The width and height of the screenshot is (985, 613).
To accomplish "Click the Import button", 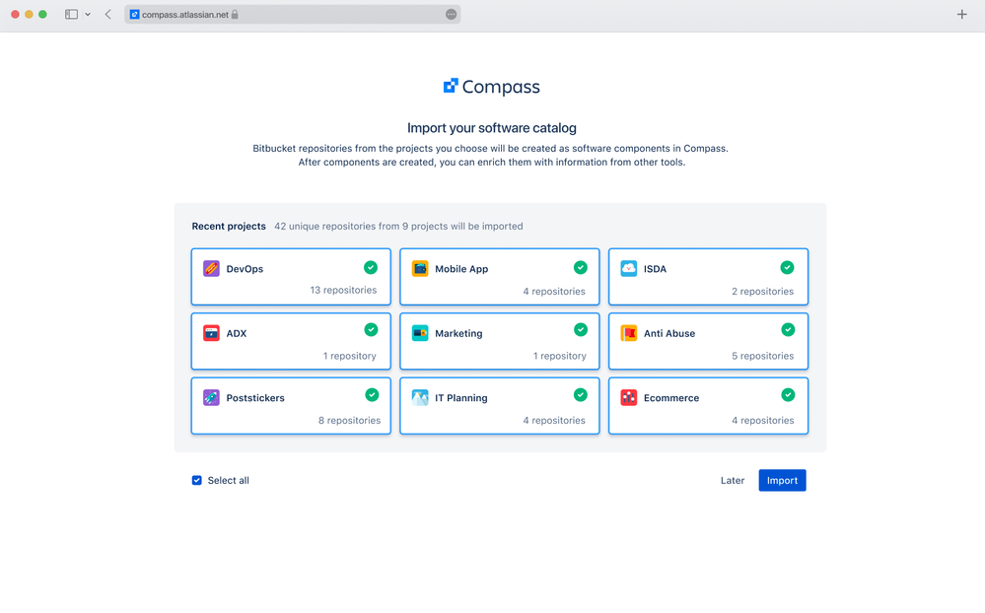I will [782, 481].
